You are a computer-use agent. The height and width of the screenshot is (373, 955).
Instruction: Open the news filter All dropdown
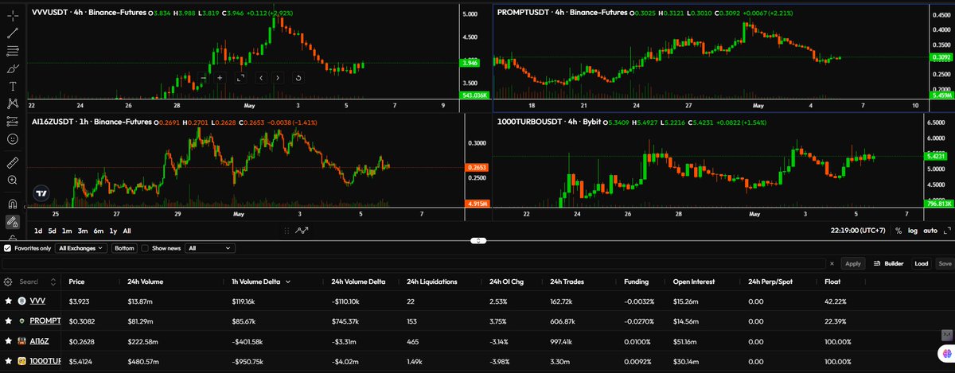[x=209, y=248]
